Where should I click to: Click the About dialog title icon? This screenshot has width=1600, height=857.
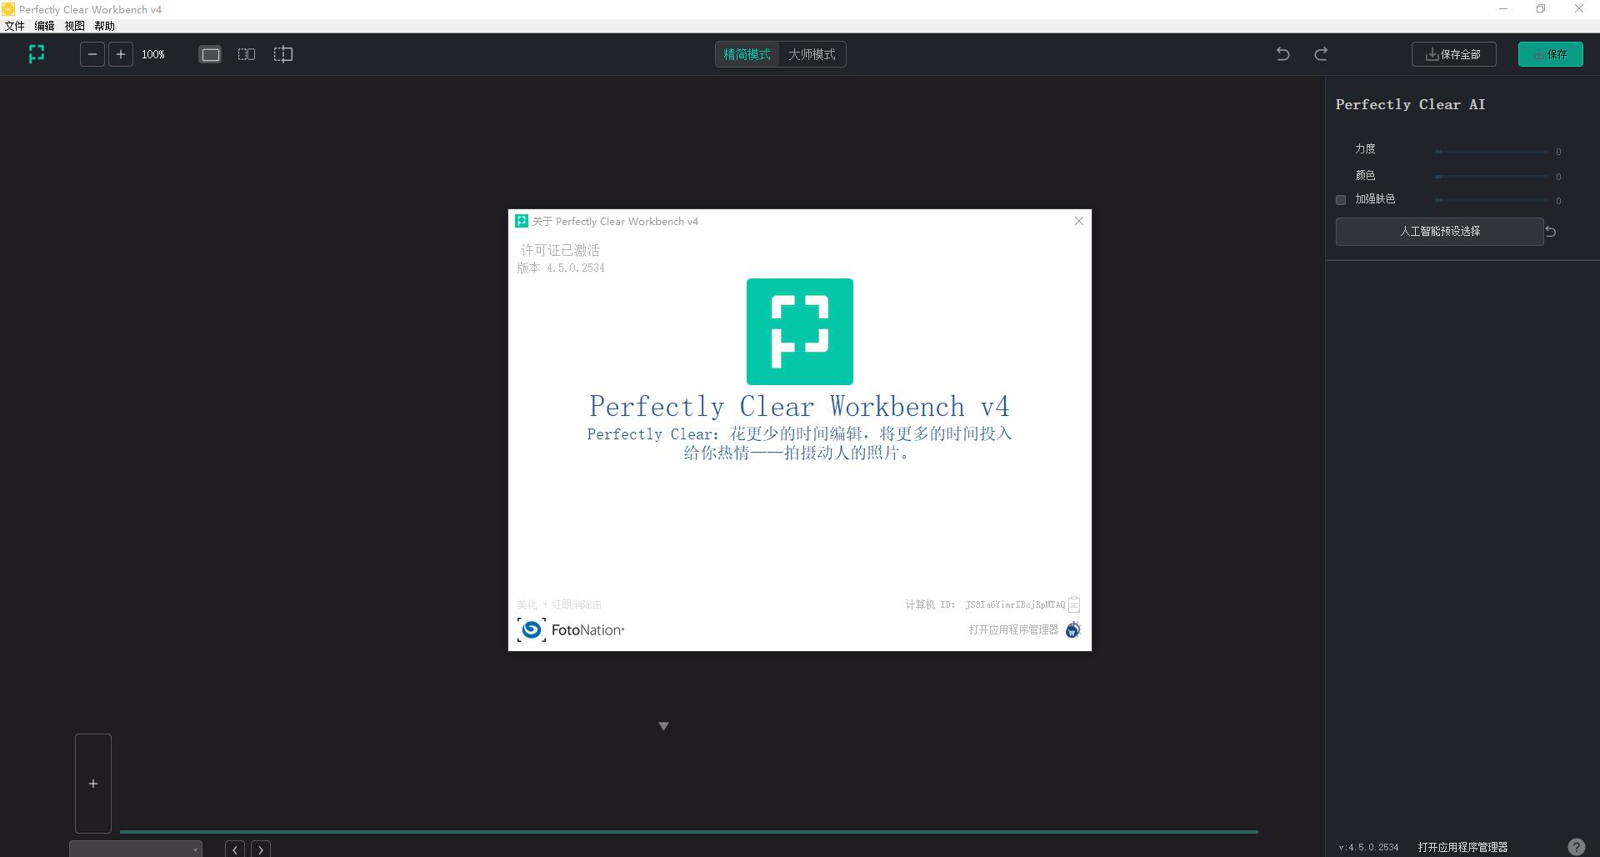tap(522, 221)
